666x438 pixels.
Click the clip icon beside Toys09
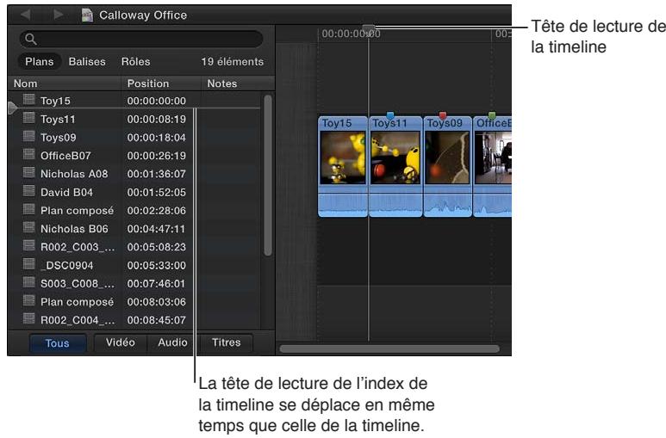tap(29, 136)
